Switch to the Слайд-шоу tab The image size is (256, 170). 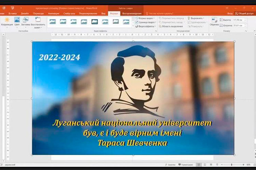(x=69, y=14)
